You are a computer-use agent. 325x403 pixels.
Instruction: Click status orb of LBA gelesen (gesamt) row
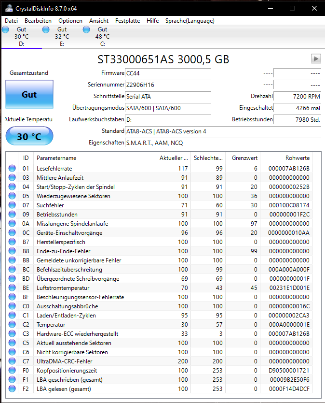point(12,389)
